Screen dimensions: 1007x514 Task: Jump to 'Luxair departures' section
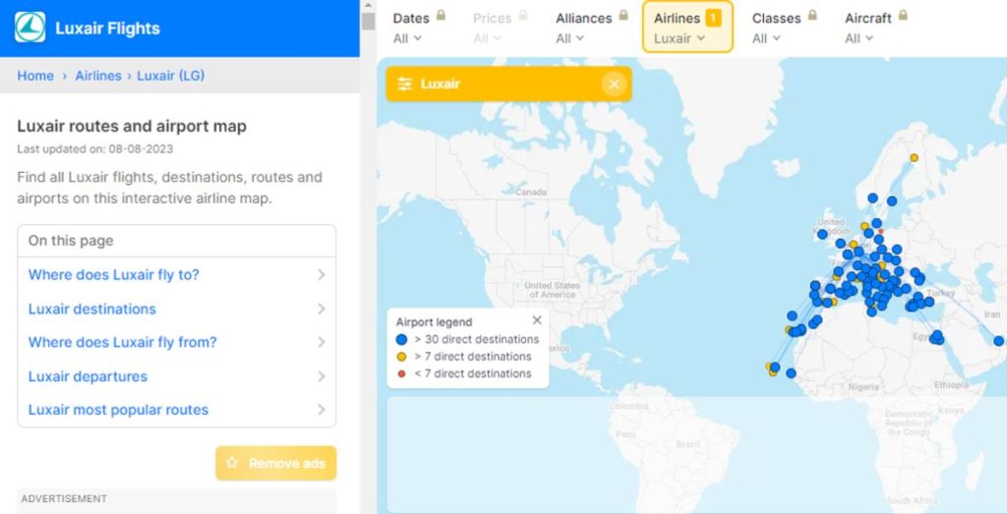[88, 376]
